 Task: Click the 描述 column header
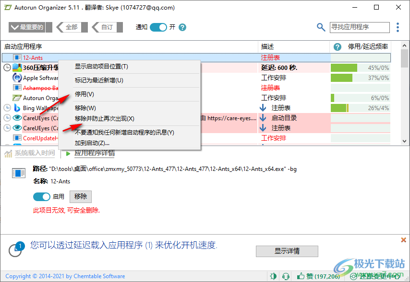click(294, 47)
